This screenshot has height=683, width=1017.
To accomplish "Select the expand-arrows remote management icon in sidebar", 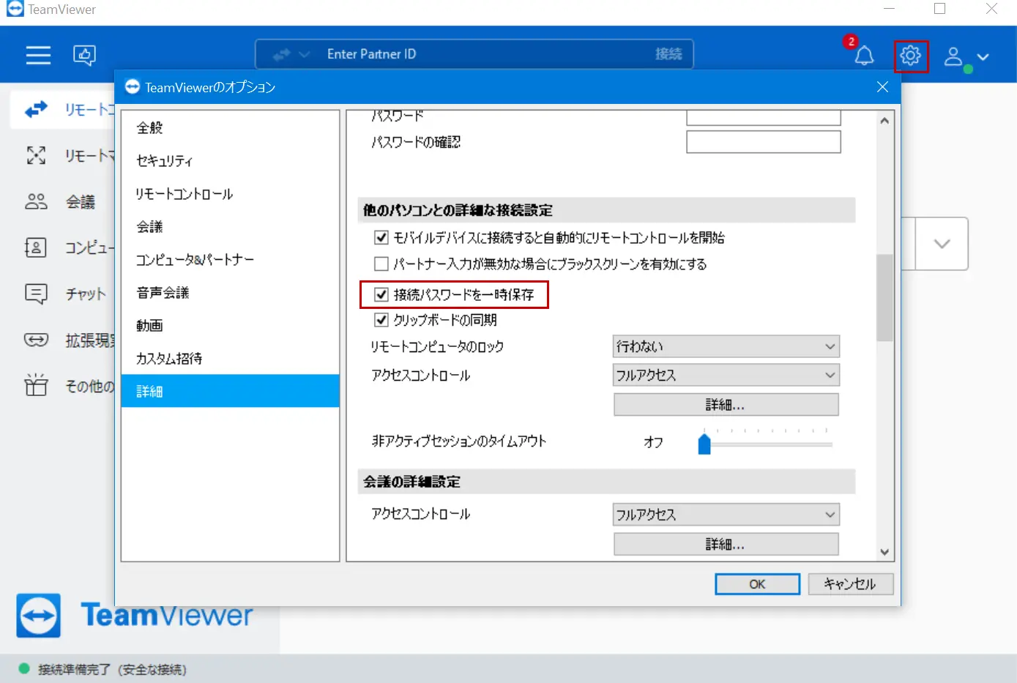I will pyautogui.click(x=36, y=155).
